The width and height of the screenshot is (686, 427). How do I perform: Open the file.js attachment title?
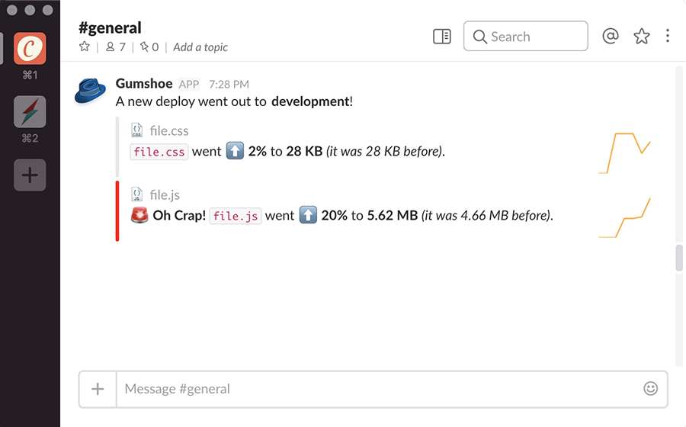(165, 194)
